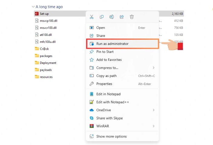Click the Cr@ck folder icon

tap(37, 49)
